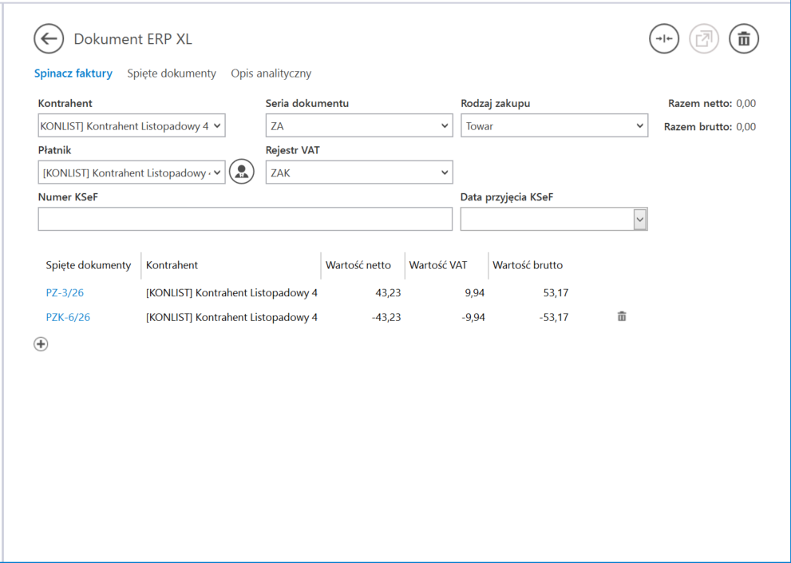
Task: Click the merge documents icon in header
Action: pyautogui.click(x=663, y=39)
